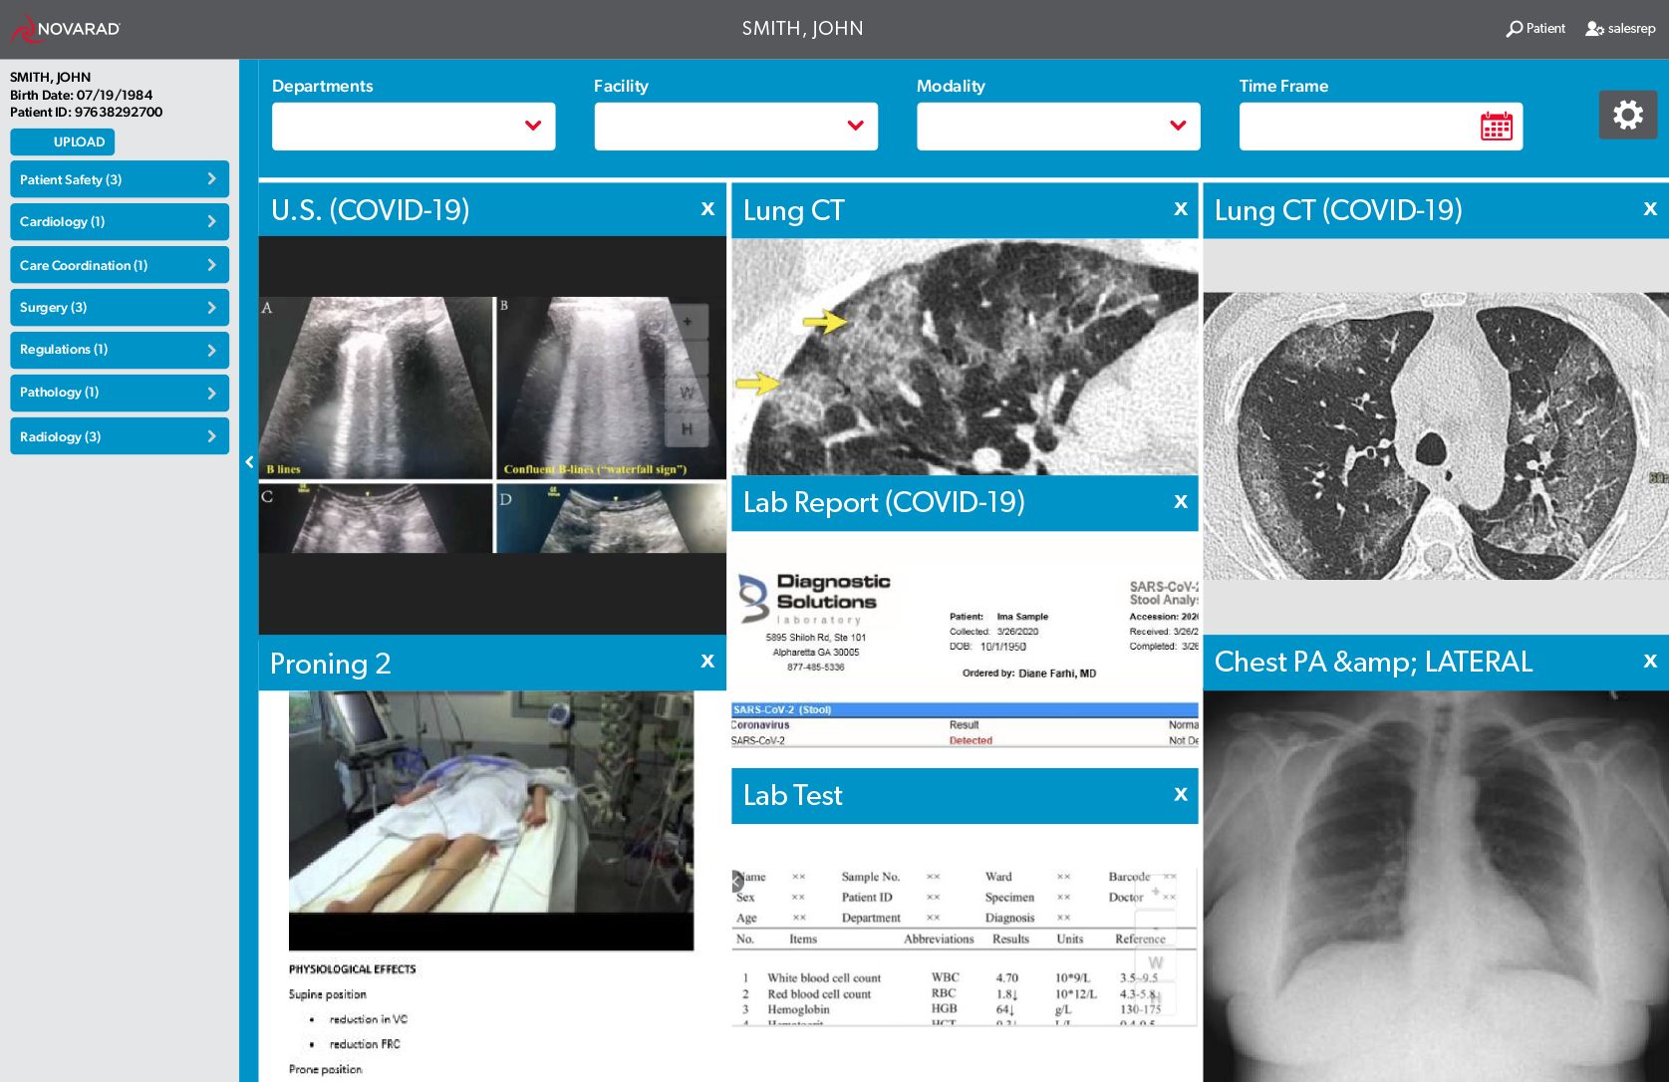Open the Lung CT (COVID-19) scan image
The width and height of the screenshot is (1669, 1082).
pos(1435,435)
